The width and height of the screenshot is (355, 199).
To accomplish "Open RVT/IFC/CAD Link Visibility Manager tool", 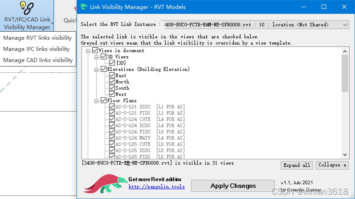I will coord(27,16).
